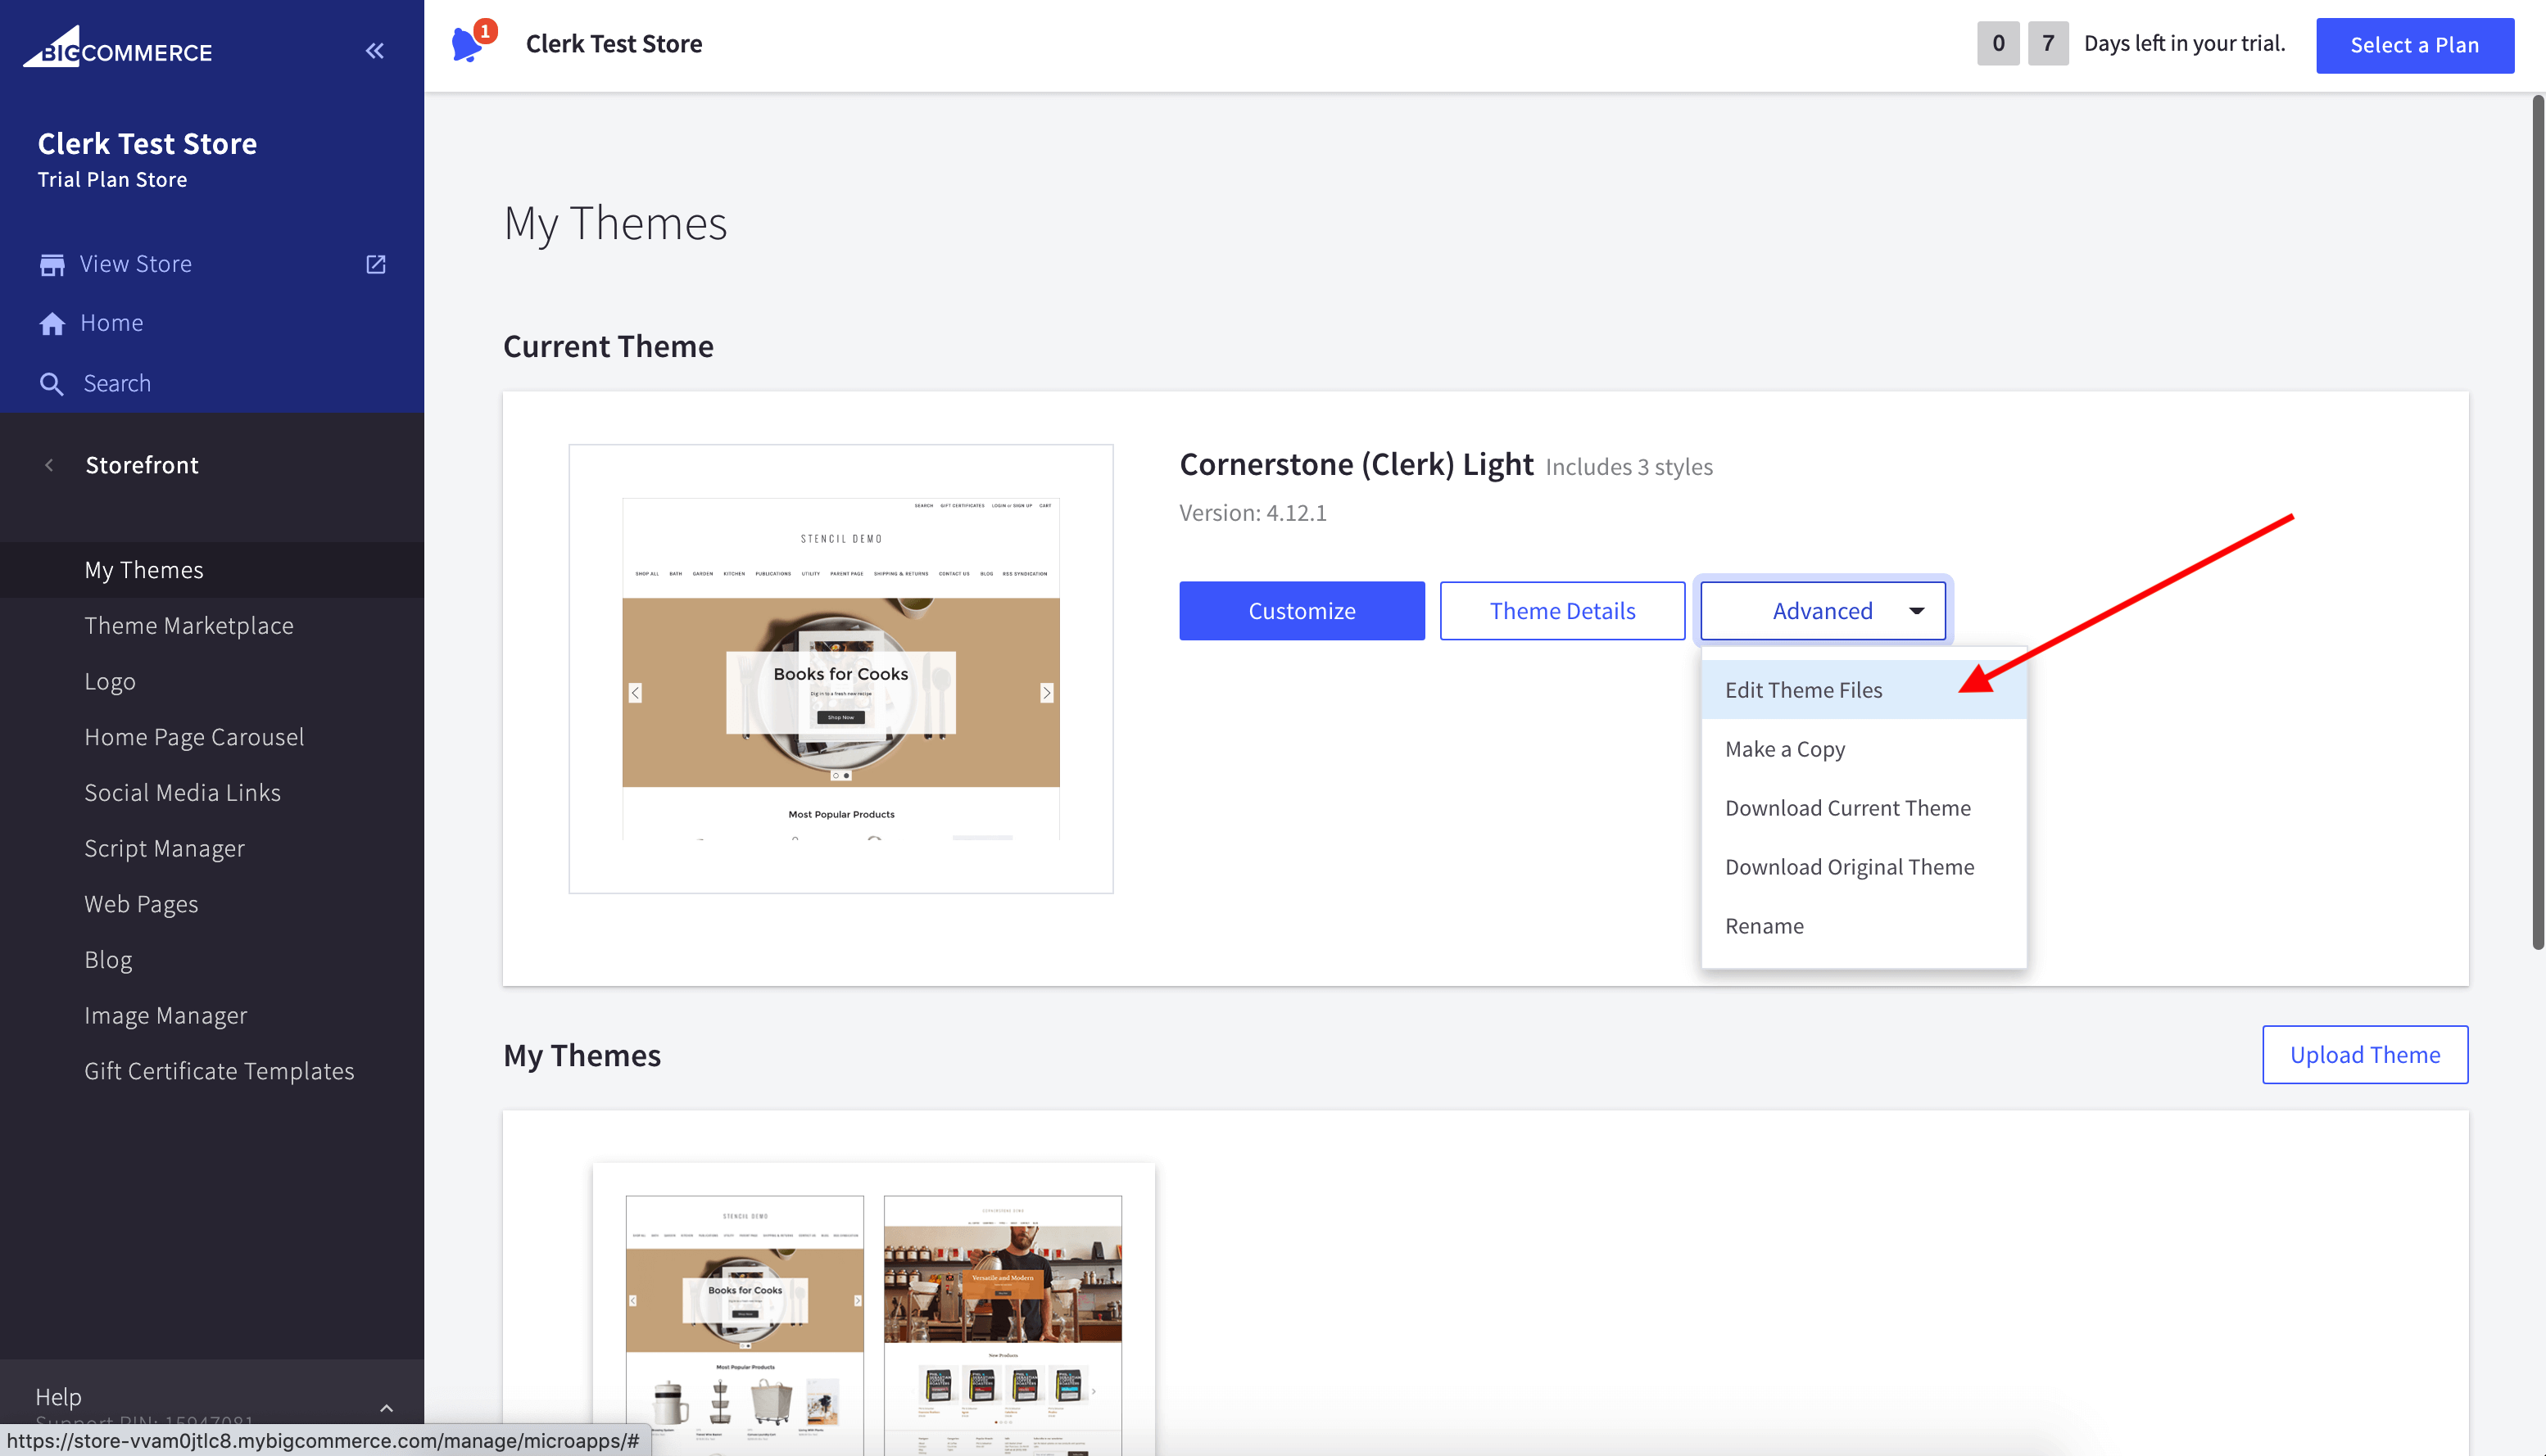
Task: Choose Download Current Theme option
Action: pyautogui.click(x=1847, y=808)
